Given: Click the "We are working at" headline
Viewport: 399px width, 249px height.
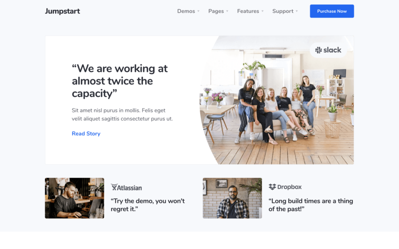Looking at the screenshot, I should (120, 81).
